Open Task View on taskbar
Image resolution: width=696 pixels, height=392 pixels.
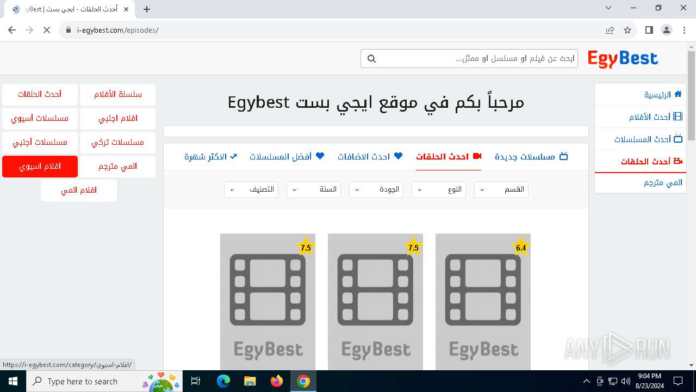tap(196, 381)
